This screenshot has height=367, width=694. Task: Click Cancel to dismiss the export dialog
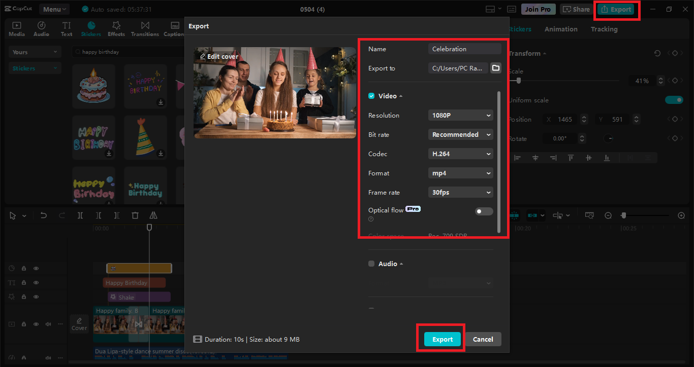483,339
